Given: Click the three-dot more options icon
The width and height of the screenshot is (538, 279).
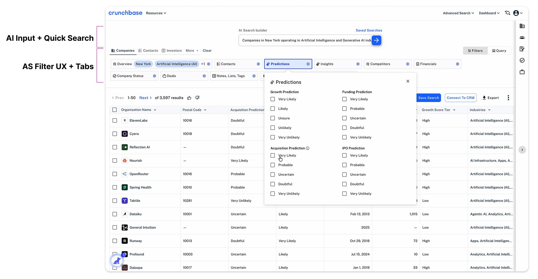Looking at the screenshot, I should (508, 98).
